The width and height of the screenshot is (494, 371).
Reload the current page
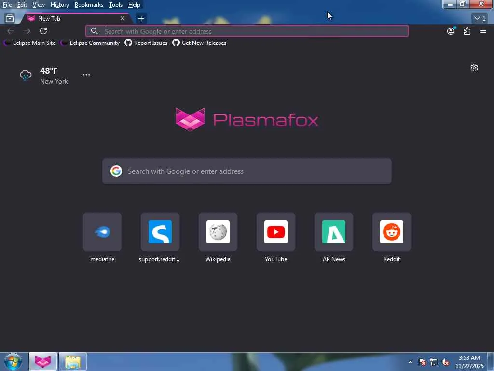pyautogui.click(x=43, y=31)
